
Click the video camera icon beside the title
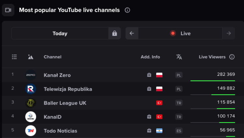point(8,10)
